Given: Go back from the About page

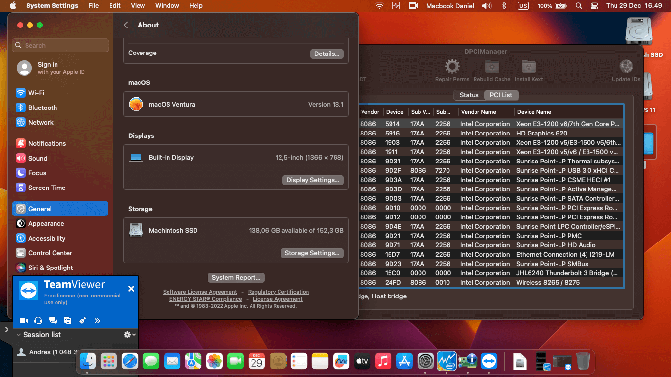Looking at the screenshot, I should [x=126, y=25].
